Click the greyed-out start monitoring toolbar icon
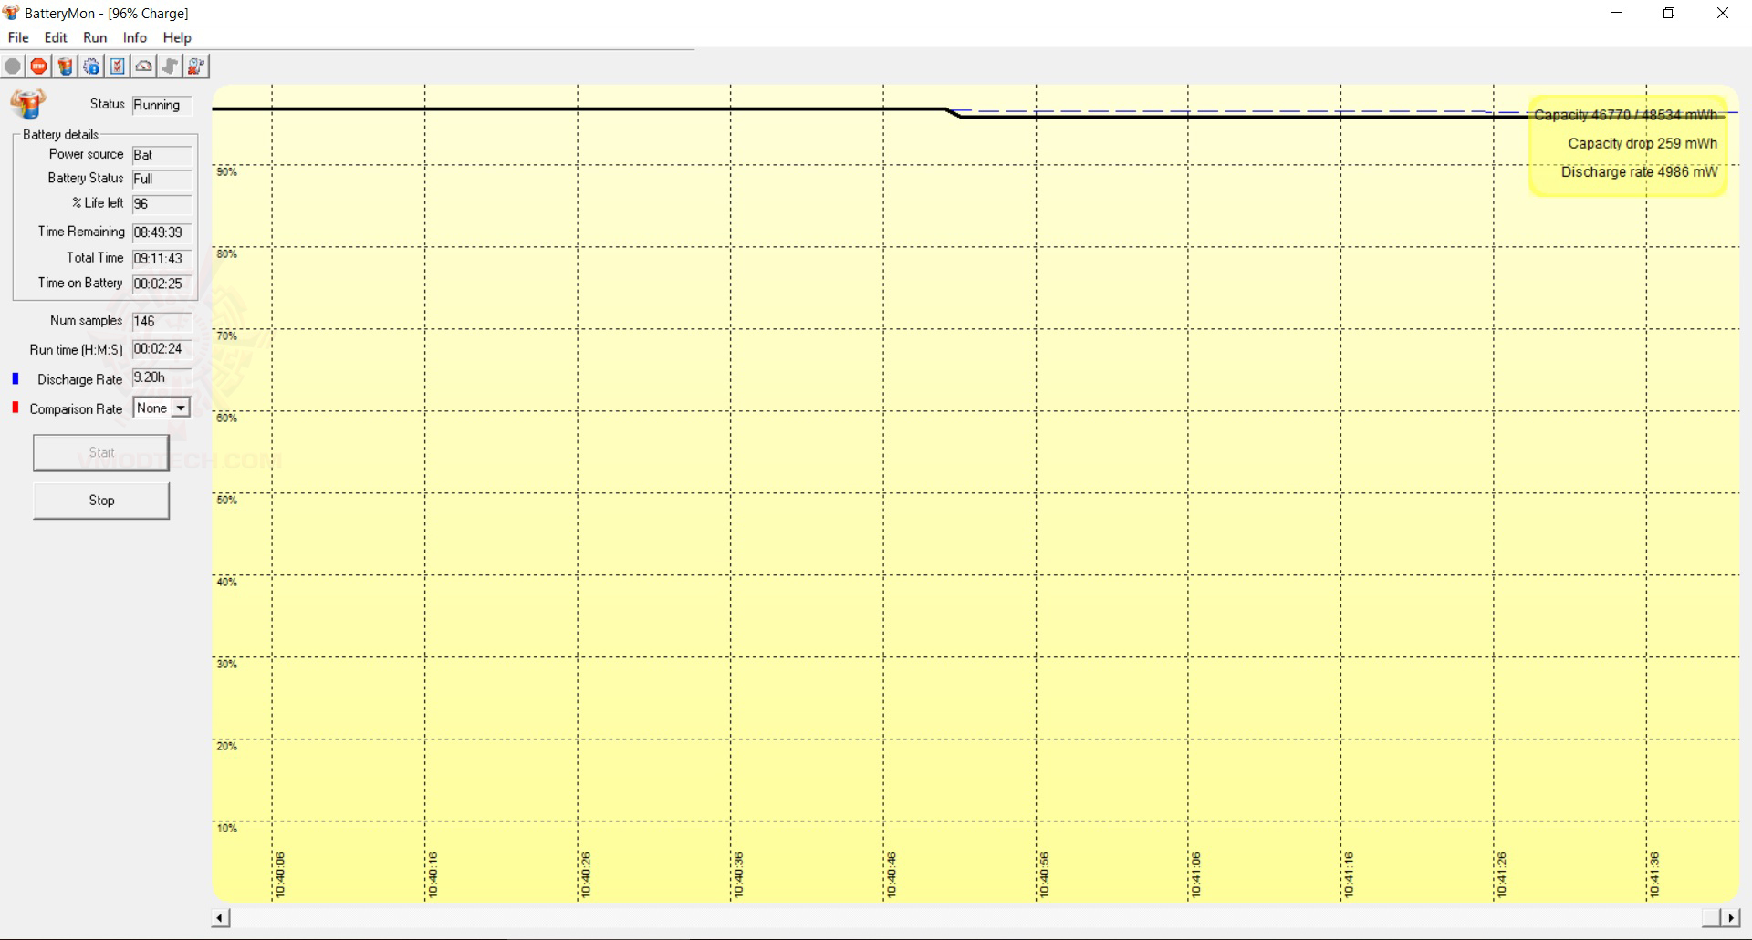 (x=13, y=67)
